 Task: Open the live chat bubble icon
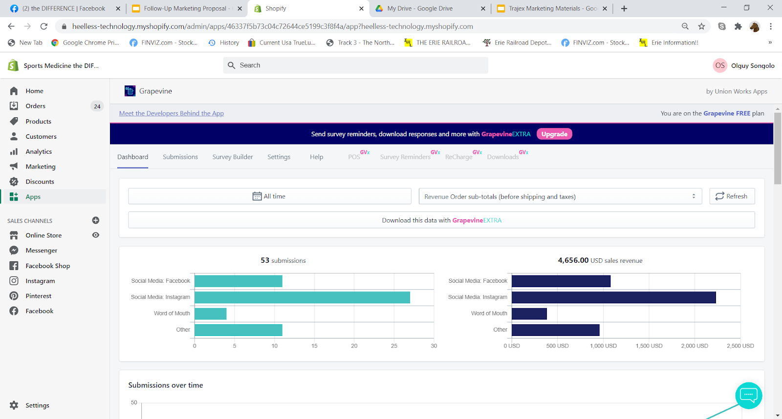pos(749,395)
